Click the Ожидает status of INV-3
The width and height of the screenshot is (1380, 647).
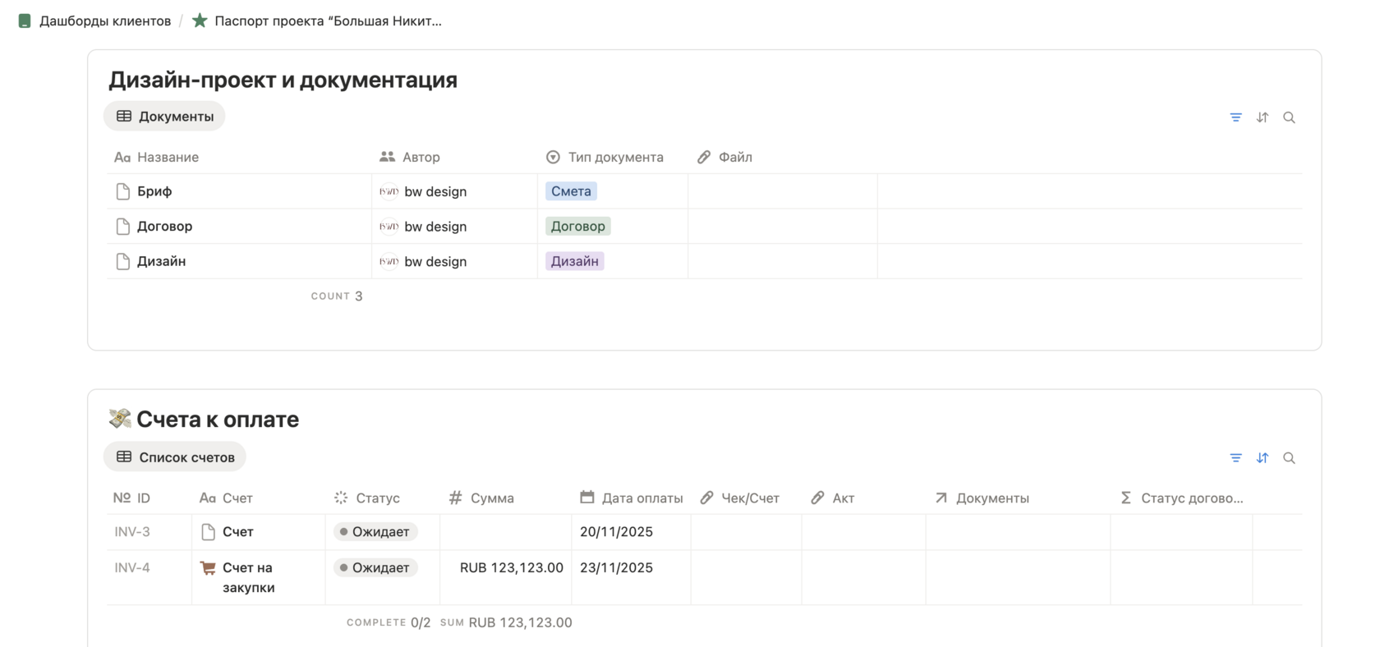375,532
